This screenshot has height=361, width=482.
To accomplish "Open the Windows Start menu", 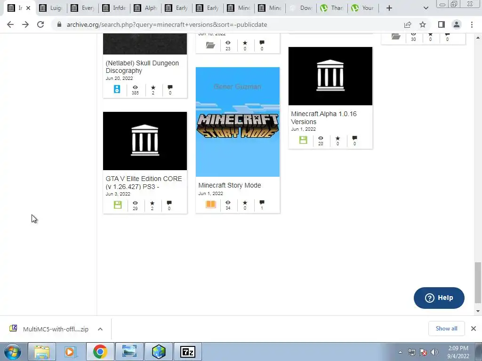I will 12,352.
